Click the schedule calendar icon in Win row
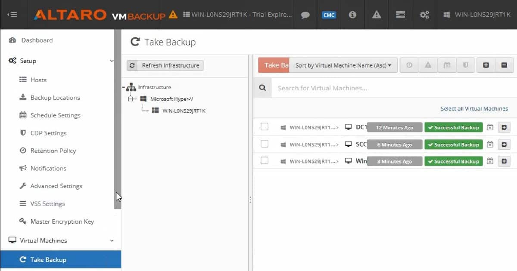The width and height of the screenshot is (517, 271). pyautogui.click(x=490, y=161)
